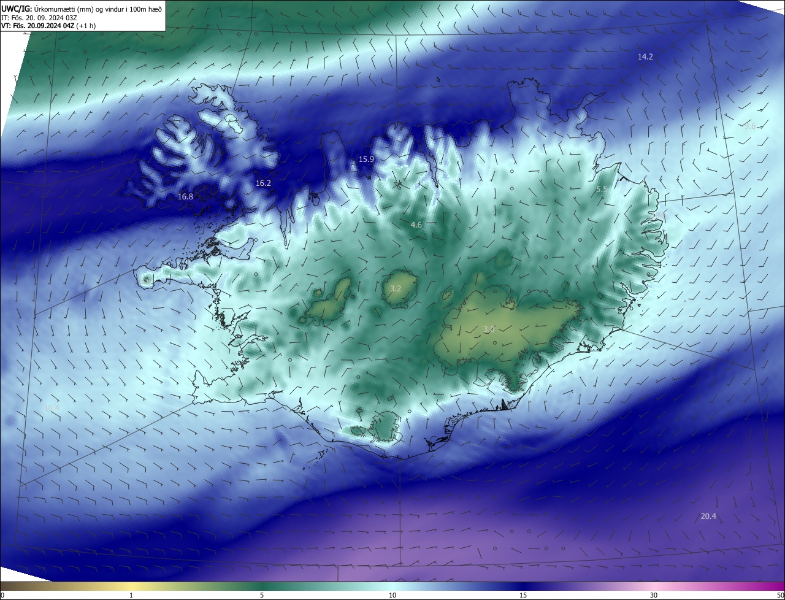Click the color scale tick label 50
785x600 pixels.
click(780, 595)
